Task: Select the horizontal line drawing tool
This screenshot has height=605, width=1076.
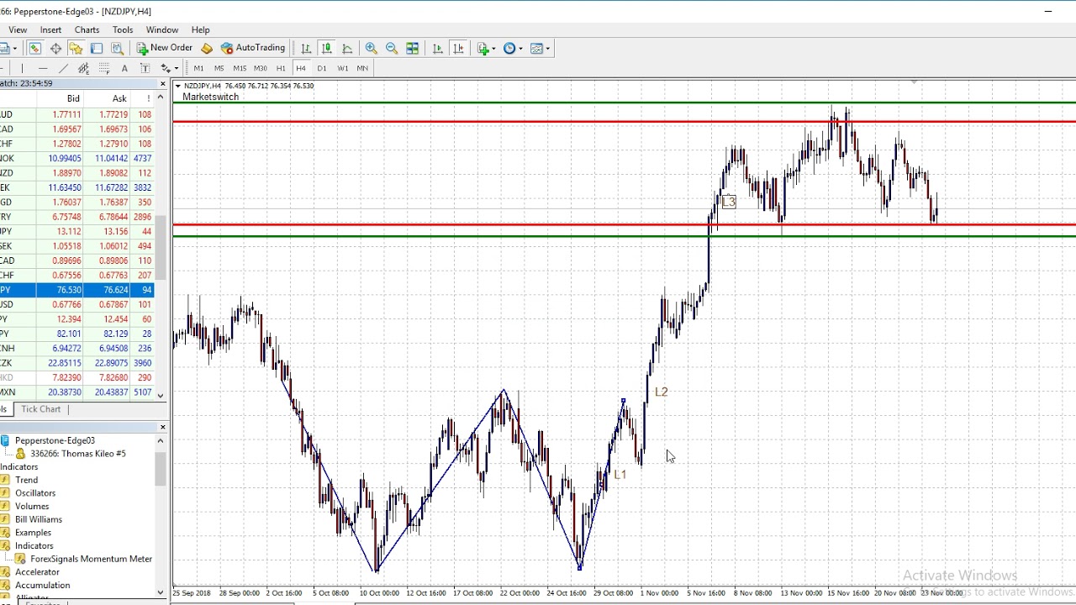Action: pyautogui.click(x=43, y=68)
